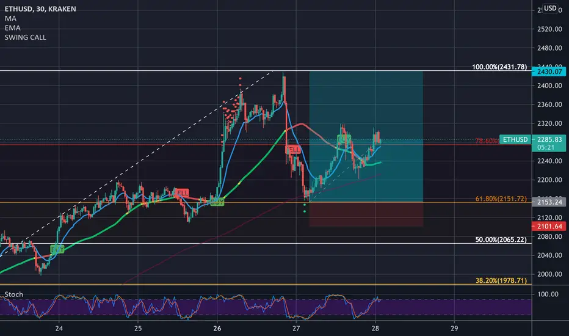
Task: Open the USD currency selector
Action: pos(550,9)
